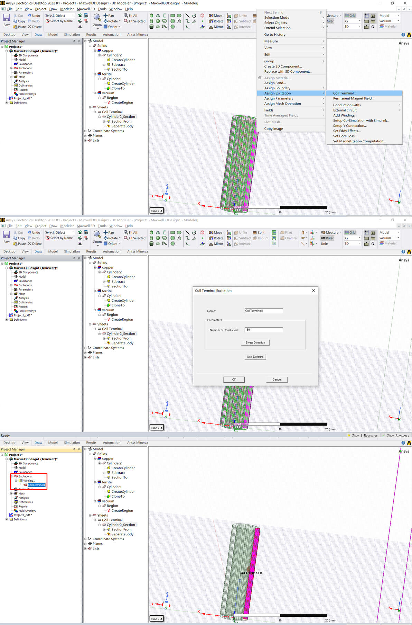Viewport: 412px width, 625px height.
Task: Click the Use Defaults button
Action: coord(255,357)
